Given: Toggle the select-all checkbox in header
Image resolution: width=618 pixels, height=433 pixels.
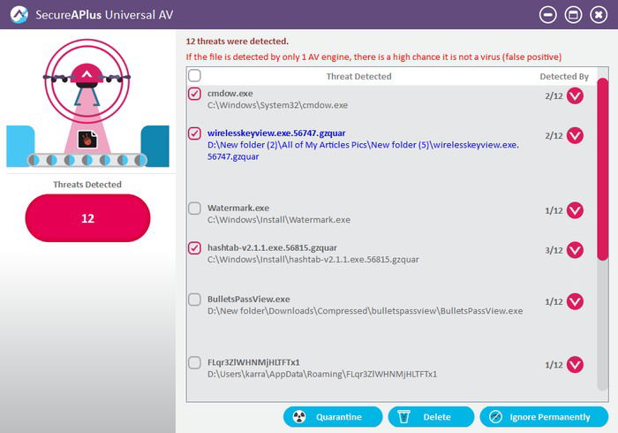Looking at the screenshot, I should (x=194, y=75).
